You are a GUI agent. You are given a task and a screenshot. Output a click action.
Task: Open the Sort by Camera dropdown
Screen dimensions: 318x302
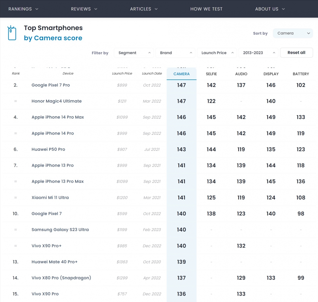point(293,33)
